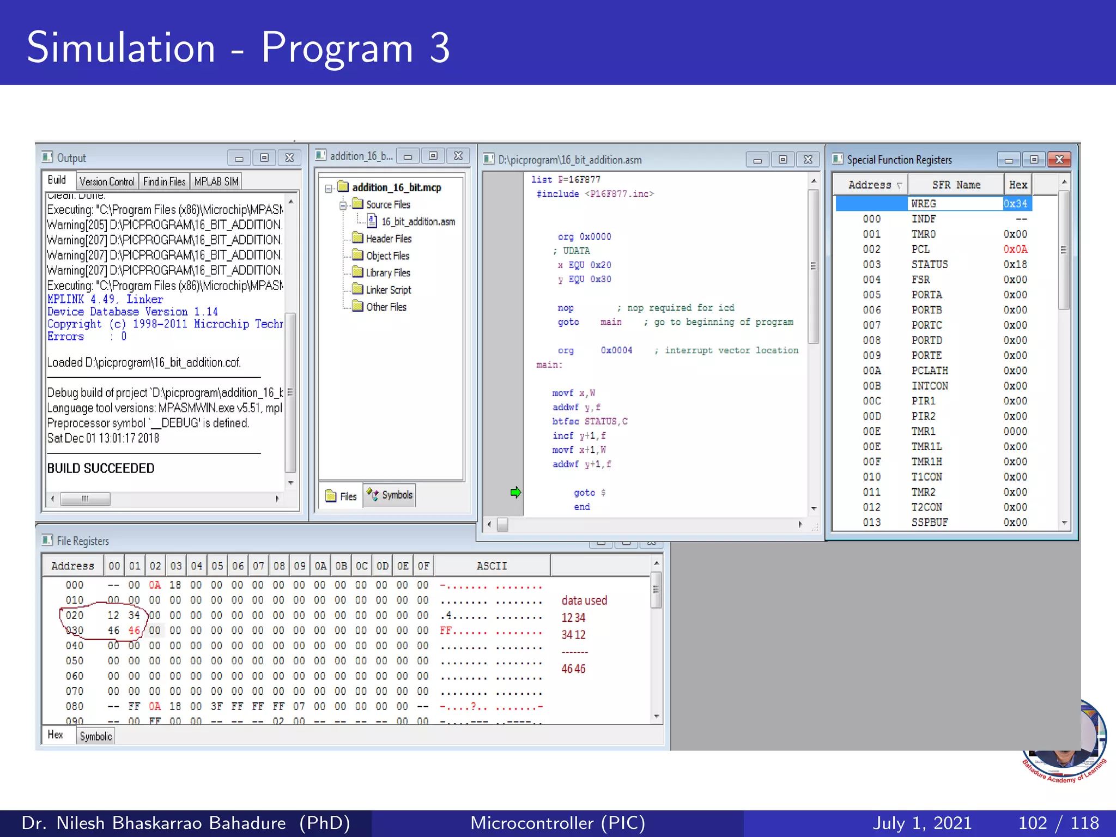Click the asm editor window title icon
The width and height of the screenshot is (1116, 837).
[489, 159]
